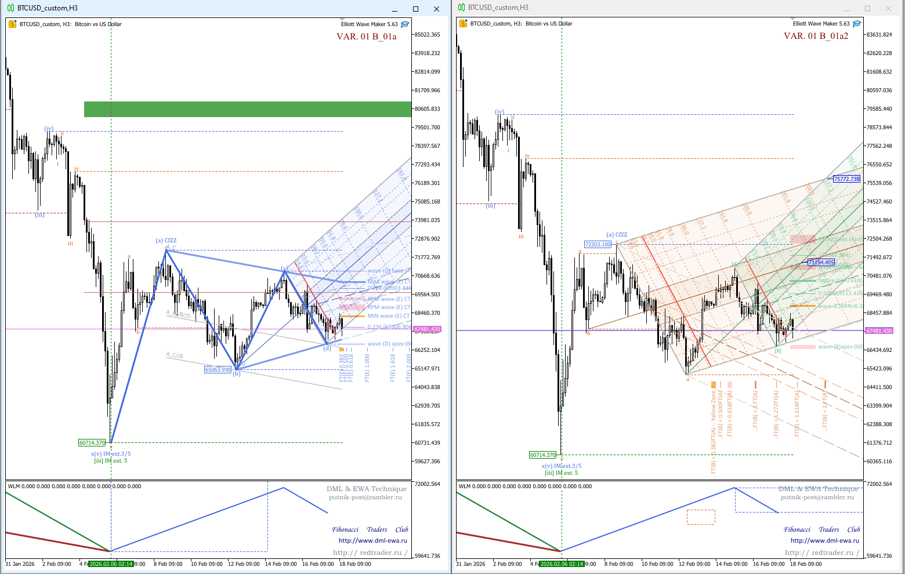This screenshot has height=574, width=905.
Task: Minimize the left BTCUSD_custom,H3 window
Action: tap(394, 9)
